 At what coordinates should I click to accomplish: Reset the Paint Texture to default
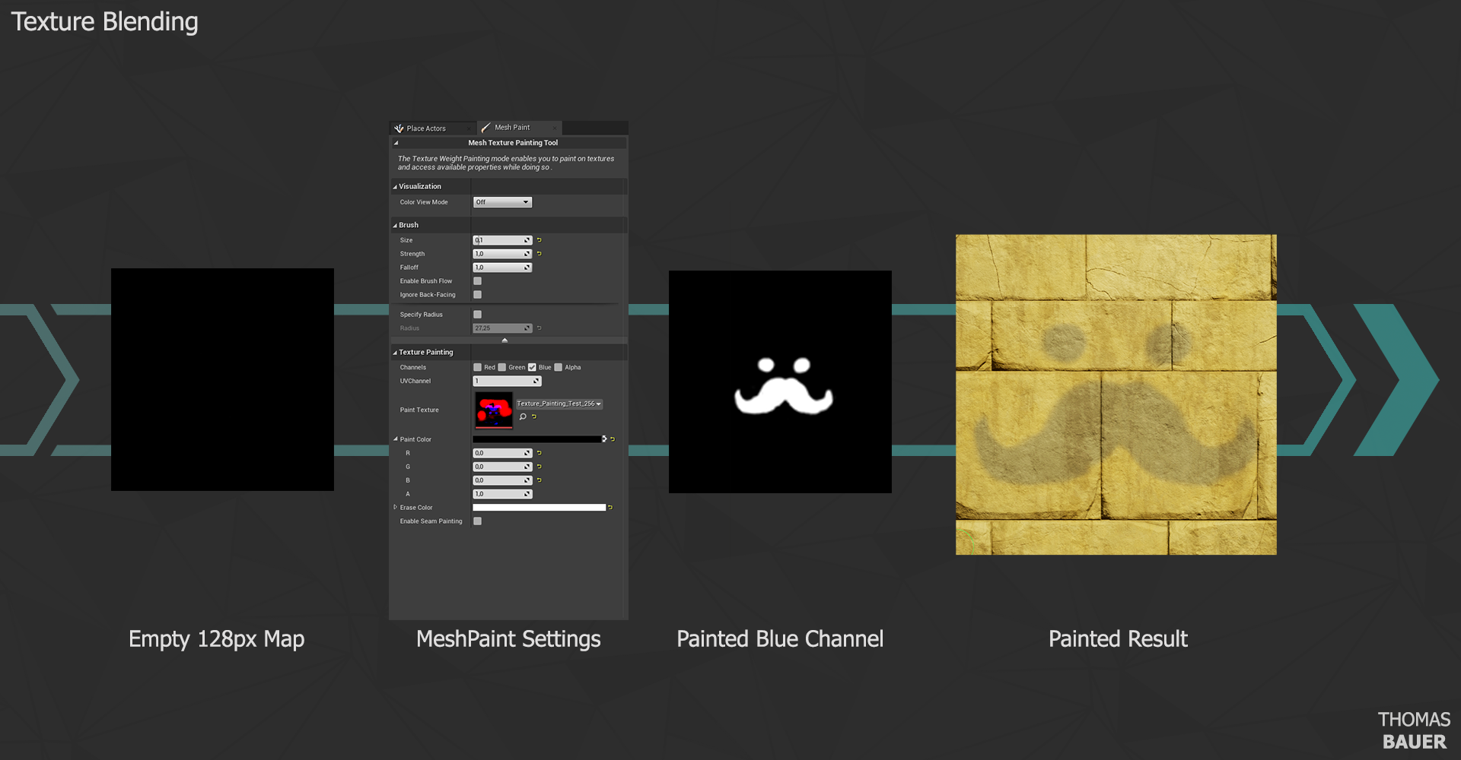pos(534,416)
